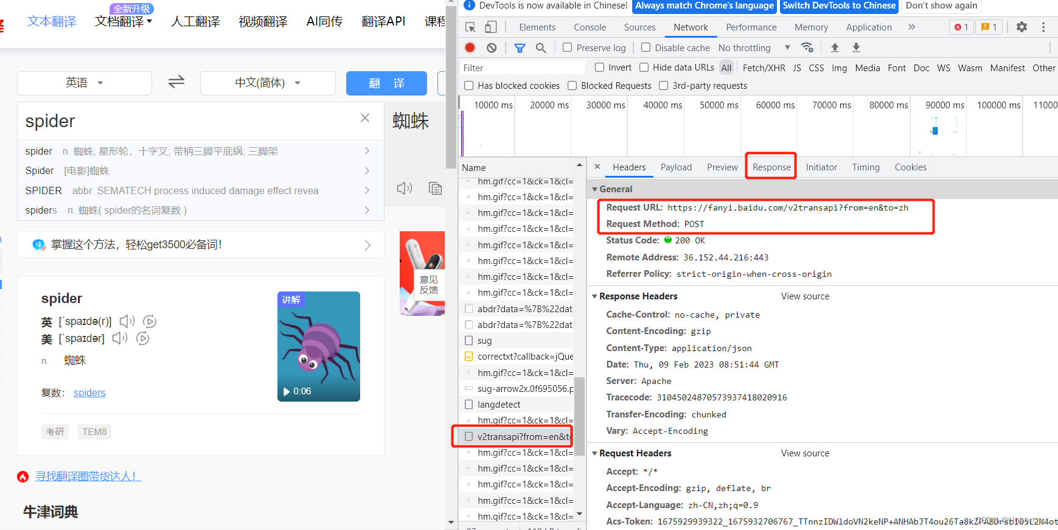Toggle Hide data URLs checkbox
The height and width of the screenshot is (530, 1058).
[644, 68]
